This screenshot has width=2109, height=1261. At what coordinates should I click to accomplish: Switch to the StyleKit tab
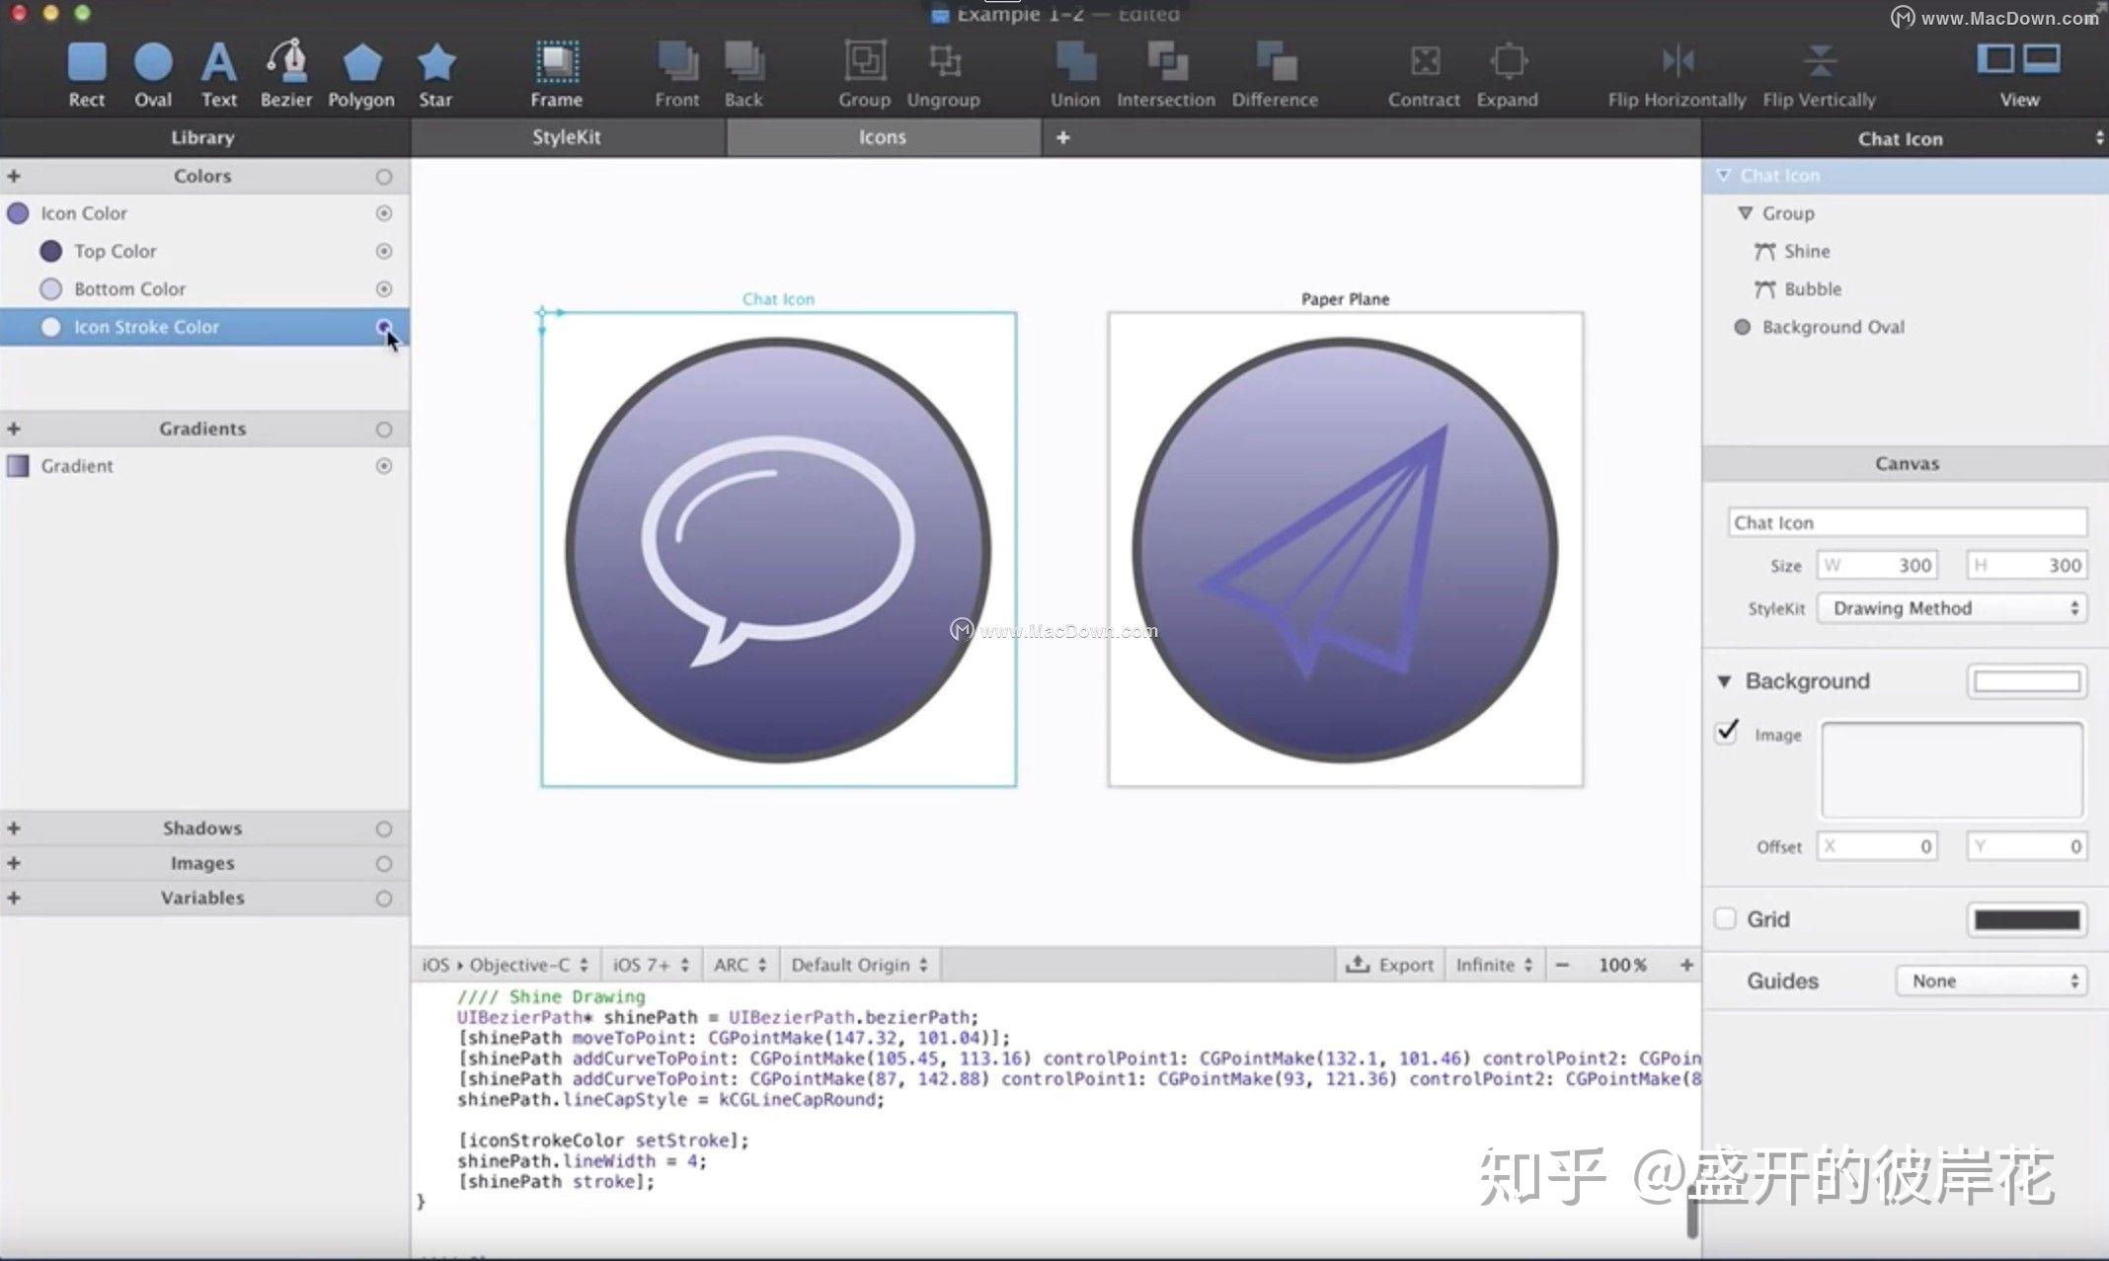point(567,137)
